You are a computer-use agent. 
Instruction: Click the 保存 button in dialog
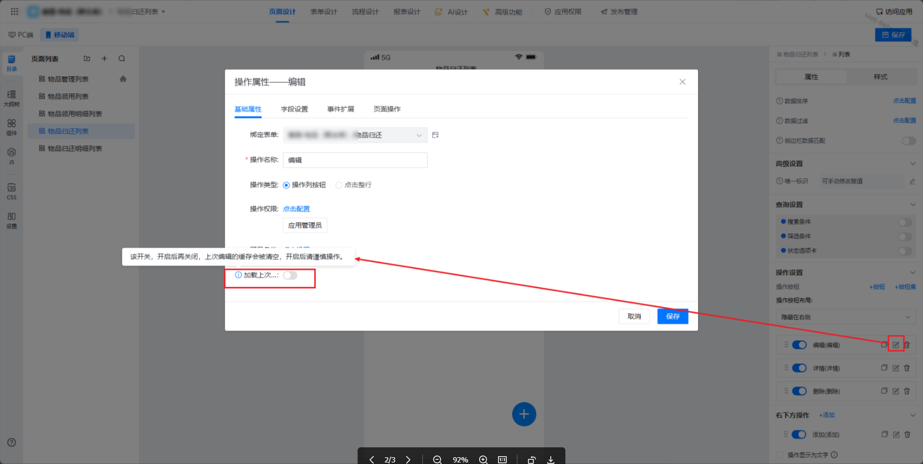point(672,316)
